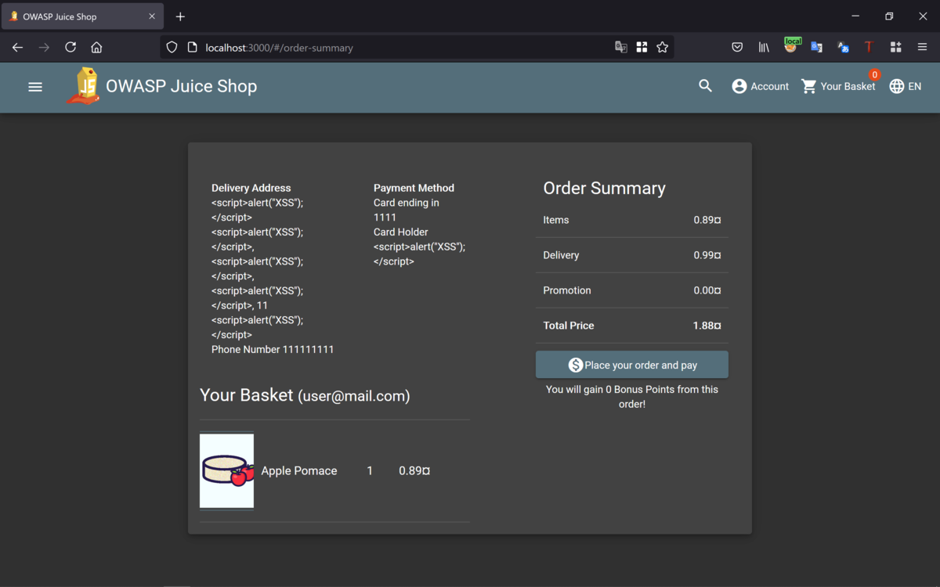Open the Account menu
This screenshot has height=587, width=940.
tap(760, 86)
